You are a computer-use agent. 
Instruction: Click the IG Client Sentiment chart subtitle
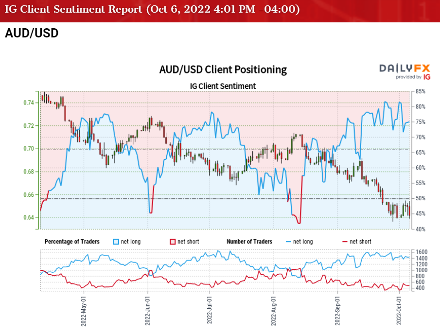[x=223, y=86]
